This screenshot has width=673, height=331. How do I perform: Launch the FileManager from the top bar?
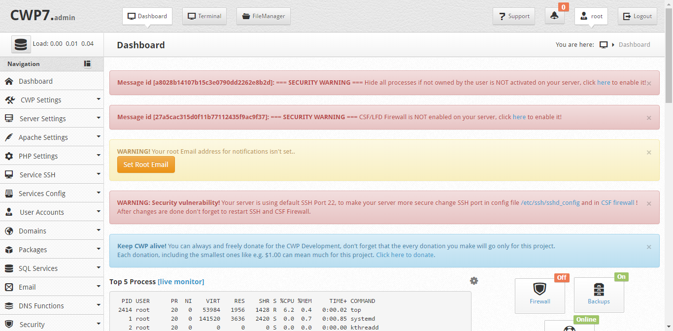(x=264, y=16)
